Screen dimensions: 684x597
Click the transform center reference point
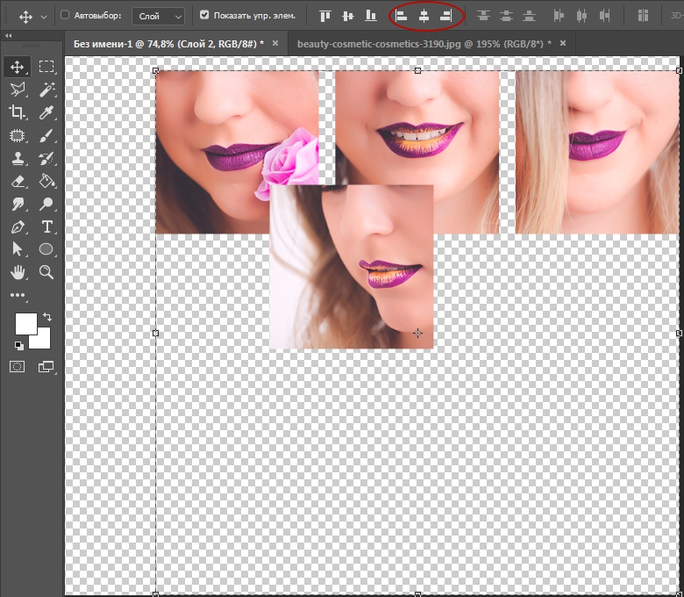coord(417,334)
